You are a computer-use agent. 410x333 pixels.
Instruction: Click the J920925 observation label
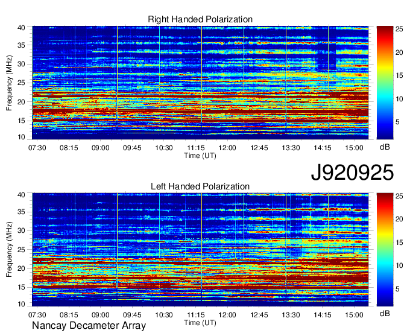point(352,173)
